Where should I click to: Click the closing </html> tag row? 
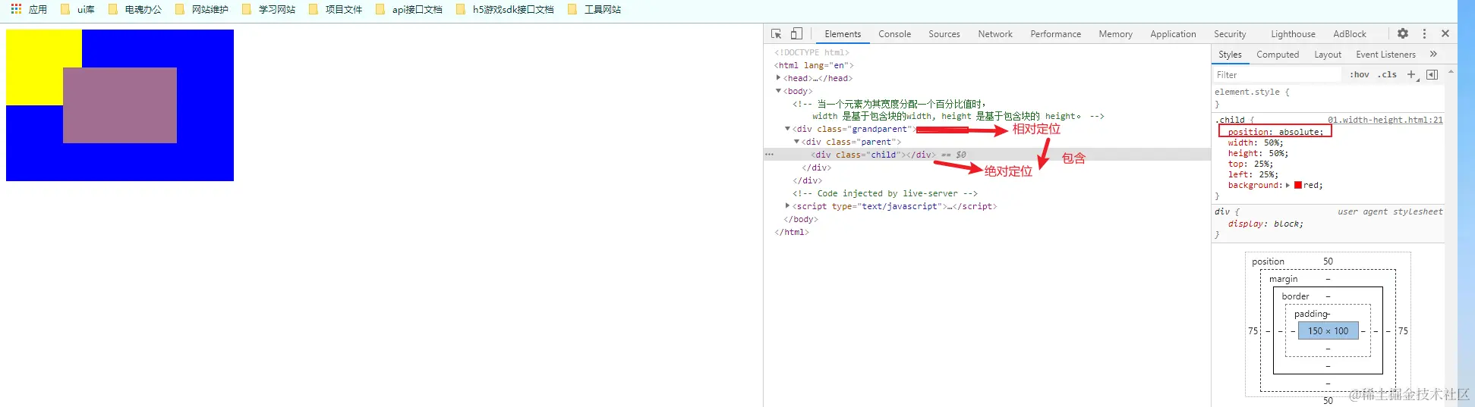coord(792,232)
